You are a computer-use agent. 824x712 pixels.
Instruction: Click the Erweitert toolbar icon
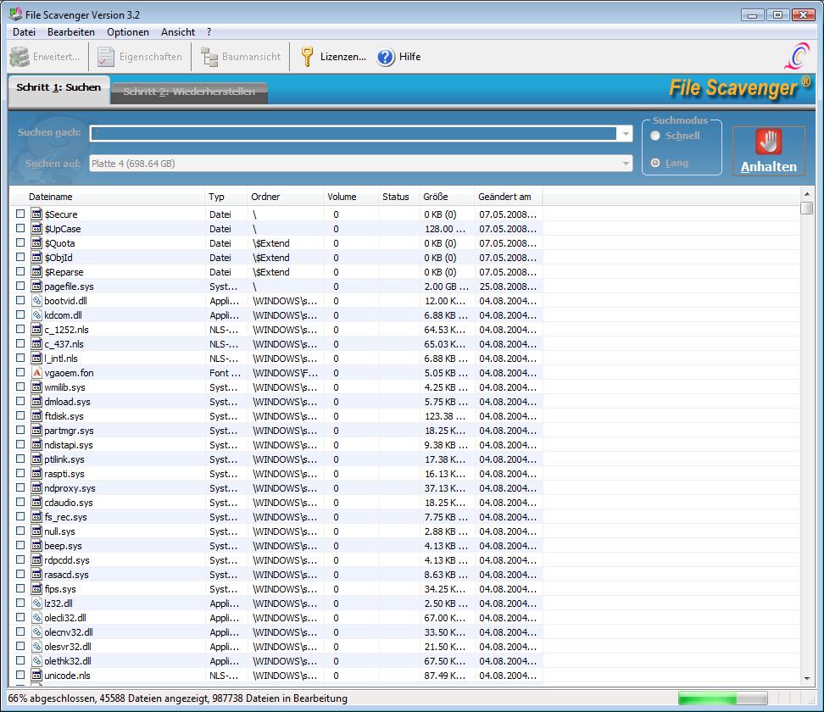[x=19, y=57]
